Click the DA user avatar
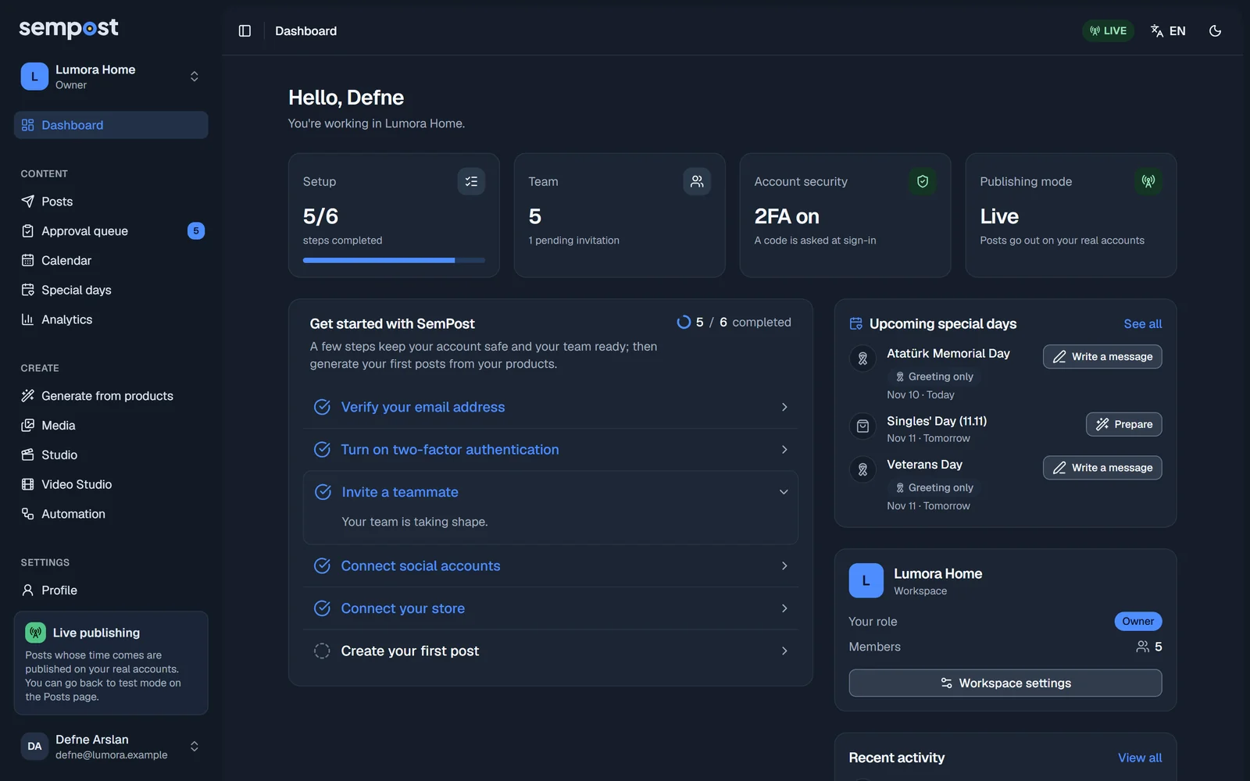 pyautogui.click(x=34, y=746)
